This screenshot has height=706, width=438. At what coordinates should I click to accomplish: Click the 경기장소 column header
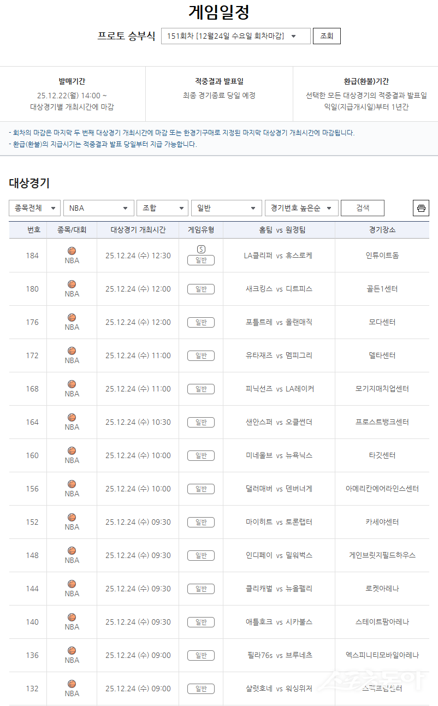(382, 229)
